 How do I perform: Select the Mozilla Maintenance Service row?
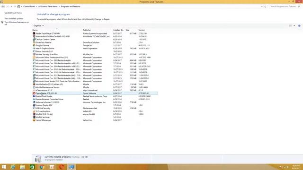click(x=95, y=87)
